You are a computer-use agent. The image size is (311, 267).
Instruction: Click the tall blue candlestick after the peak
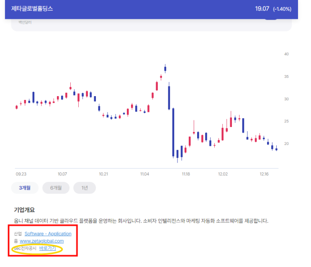pos(173,132)
